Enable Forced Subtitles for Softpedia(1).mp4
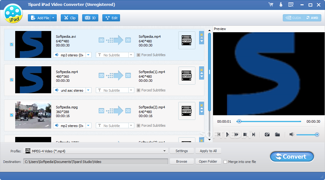 click(138, 90)
